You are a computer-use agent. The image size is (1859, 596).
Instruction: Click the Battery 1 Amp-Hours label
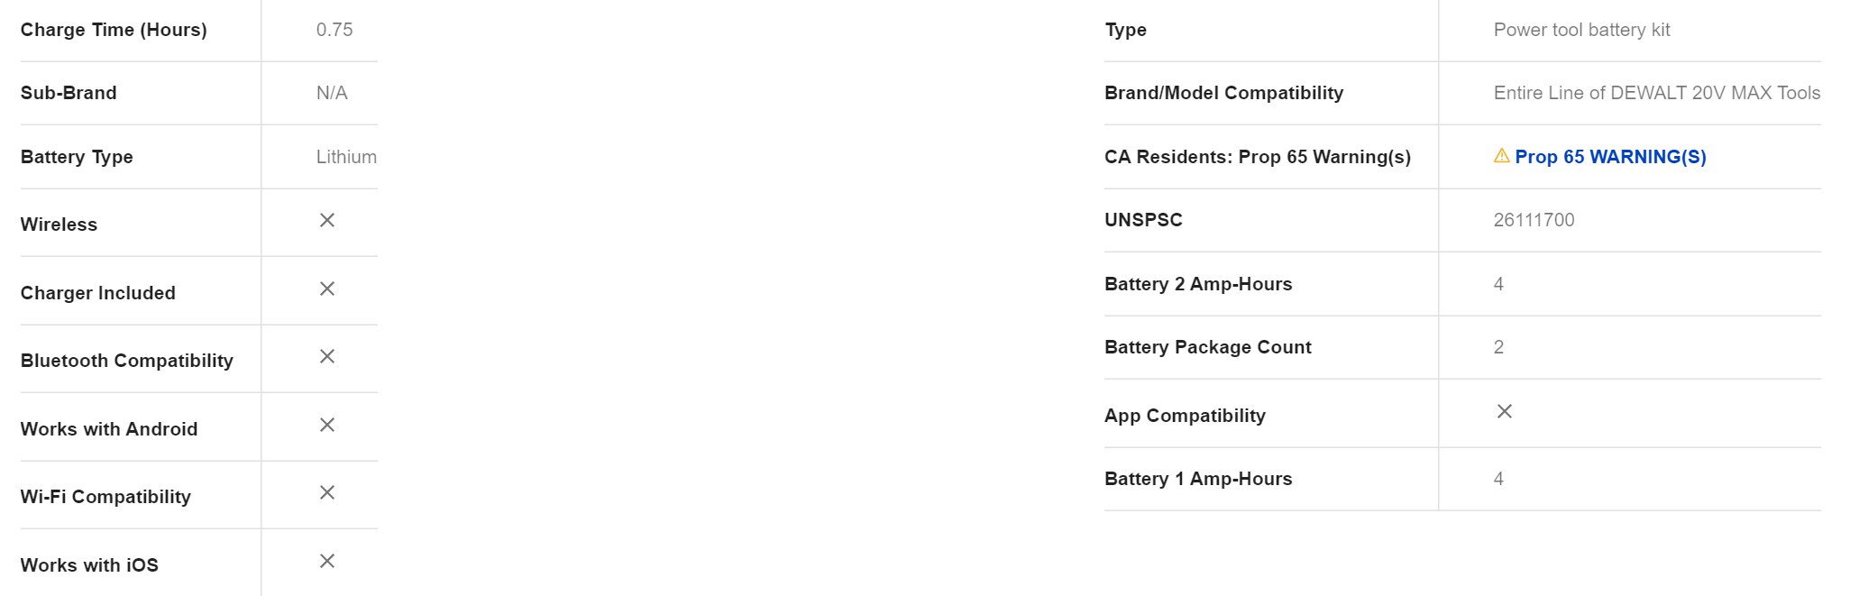click(1198, 479)
